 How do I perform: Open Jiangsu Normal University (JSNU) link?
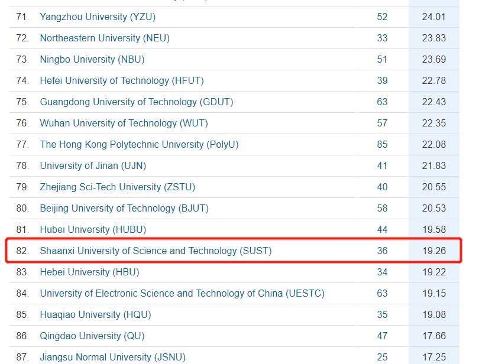(112, 357)
